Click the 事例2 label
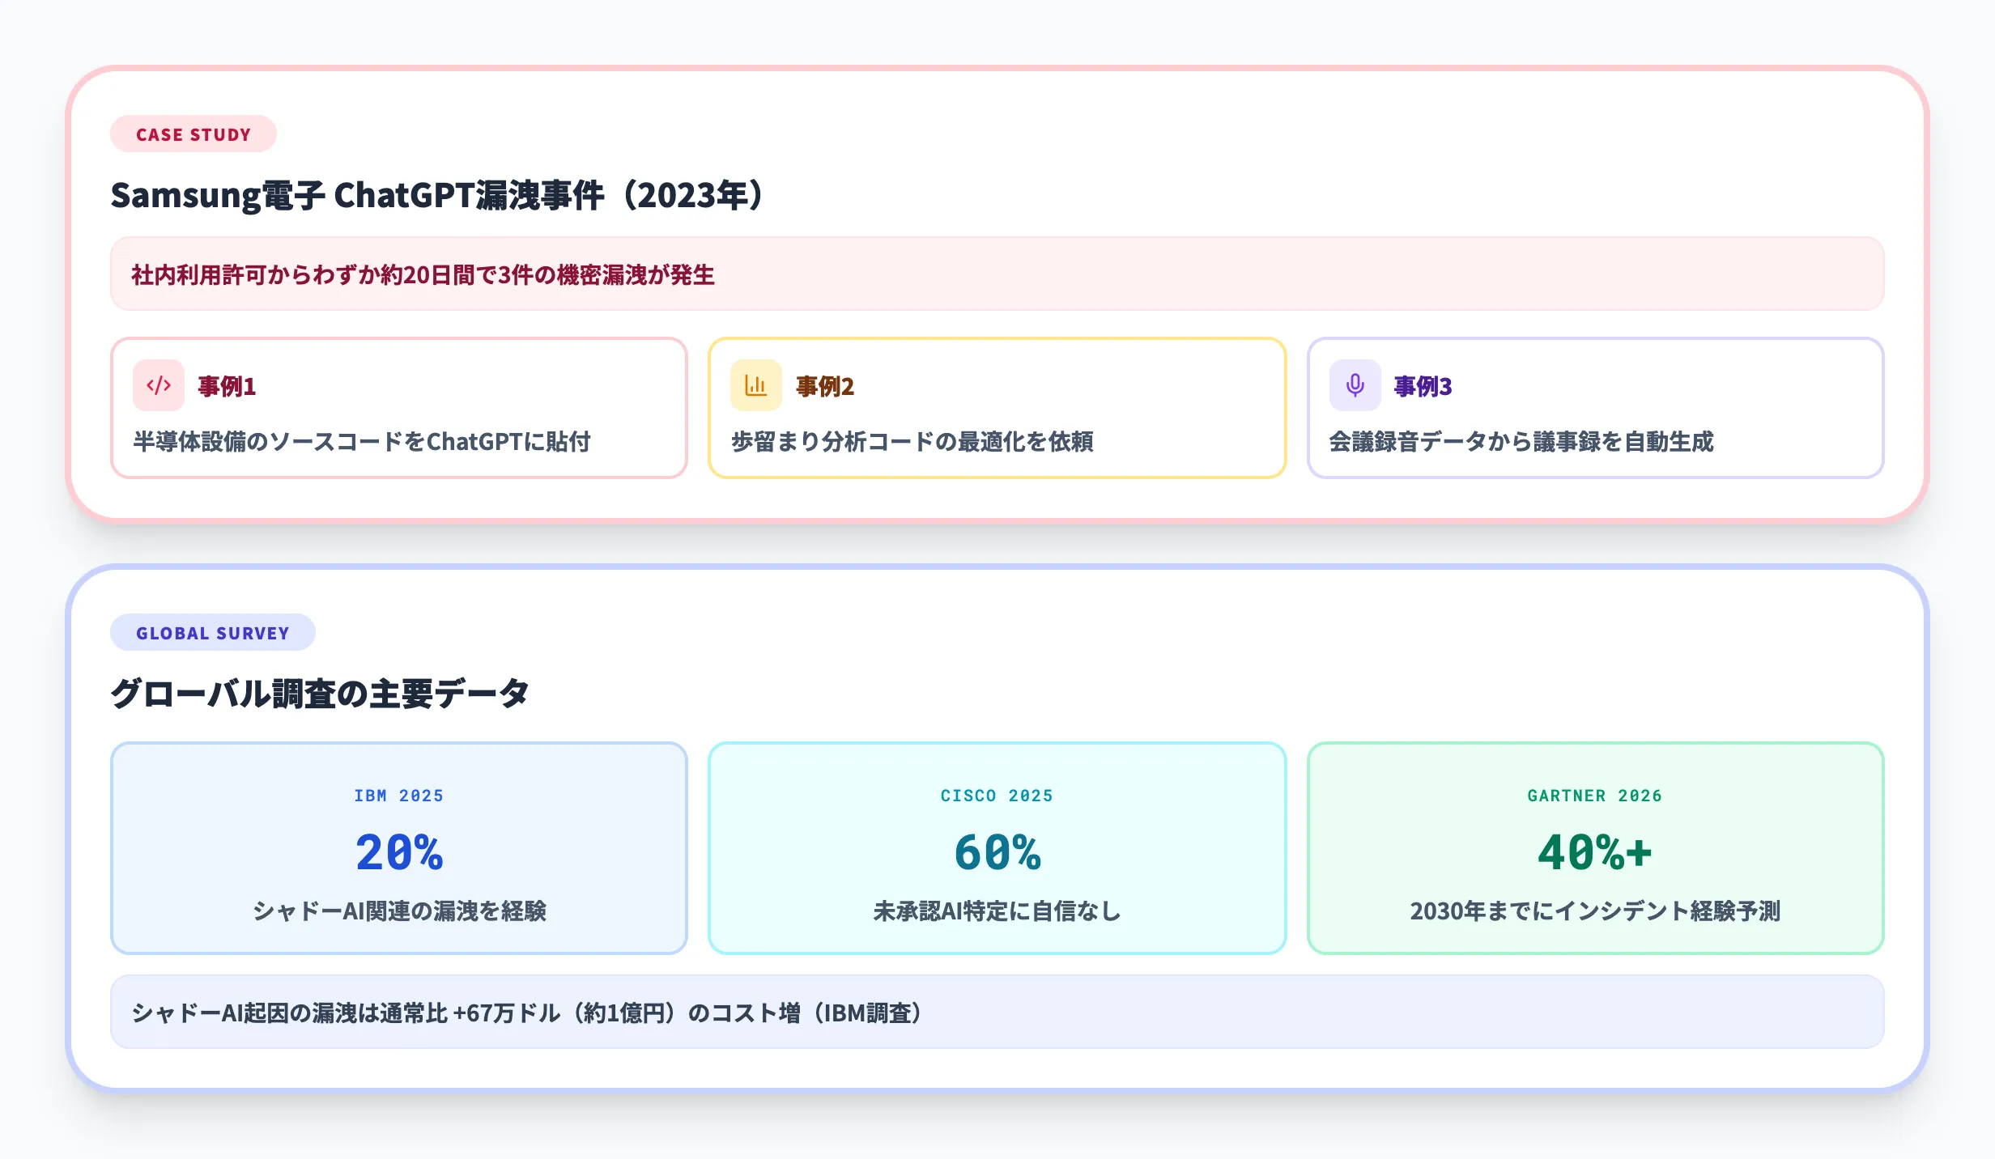This screenshot has height=1159, width=1995. pos(825,386)
